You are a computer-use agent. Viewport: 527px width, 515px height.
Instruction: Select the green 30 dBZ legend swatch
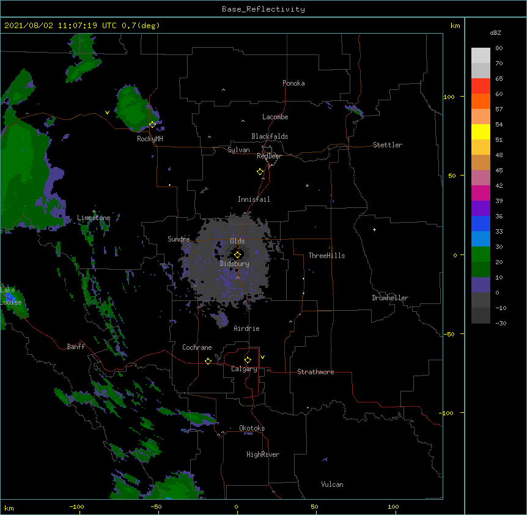coord(481,254)
